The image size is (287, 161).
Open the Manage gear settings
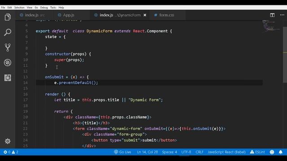pyautogui.click(x=8, y=141)
